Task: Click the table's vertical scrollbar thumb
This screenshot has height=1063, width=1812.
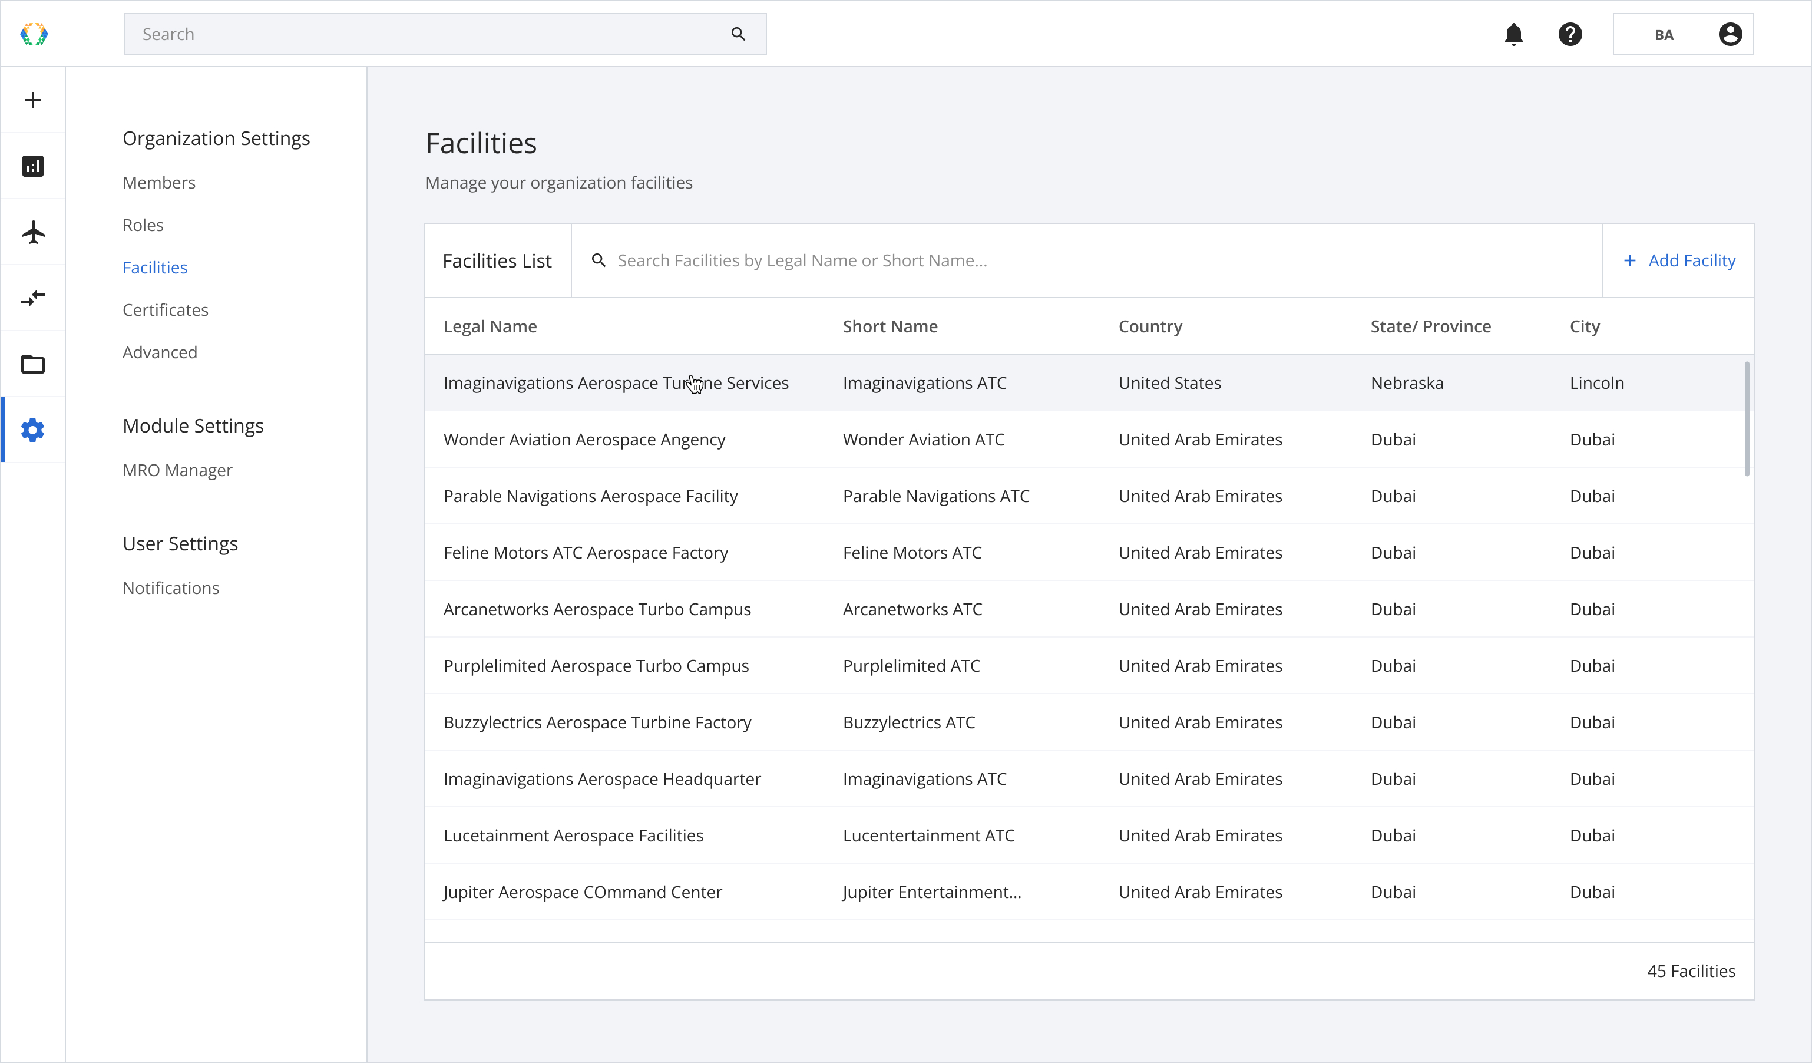Action: click(1747, 418)
